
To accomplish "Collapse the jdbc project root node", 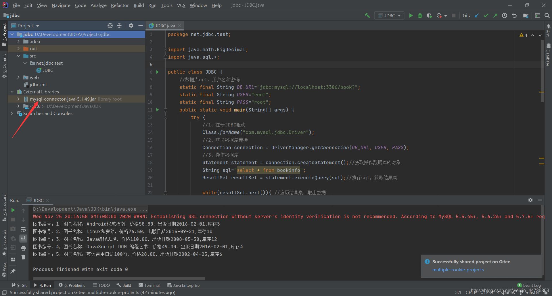I will pos(12,34).
